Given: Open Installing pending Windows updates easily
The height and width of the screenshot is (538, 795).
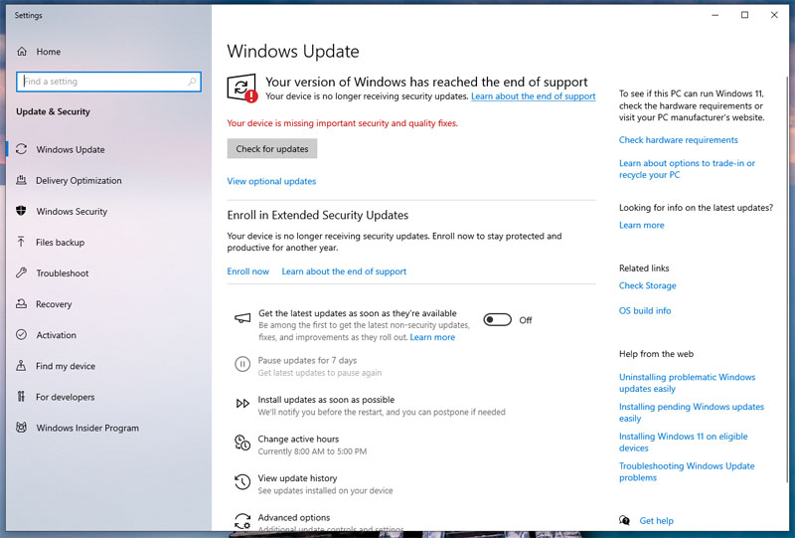Looking at the screenshot, I should pos(691,412).
